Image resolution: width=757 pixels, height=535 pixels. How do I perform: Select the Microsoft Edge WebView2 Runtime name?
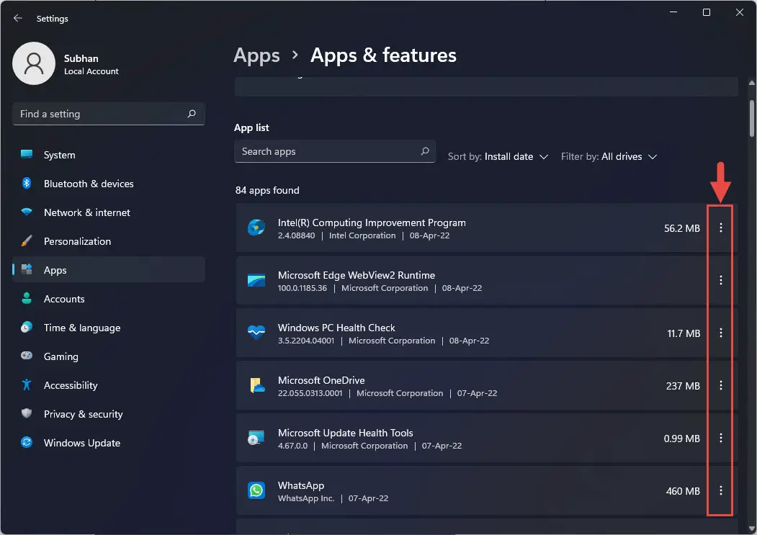[x=357, y=275]
